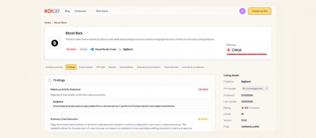The image size is (316, 138).
Task: Click the KOI DEX logo
Action: pyautogui.click(x=52, y=11)
